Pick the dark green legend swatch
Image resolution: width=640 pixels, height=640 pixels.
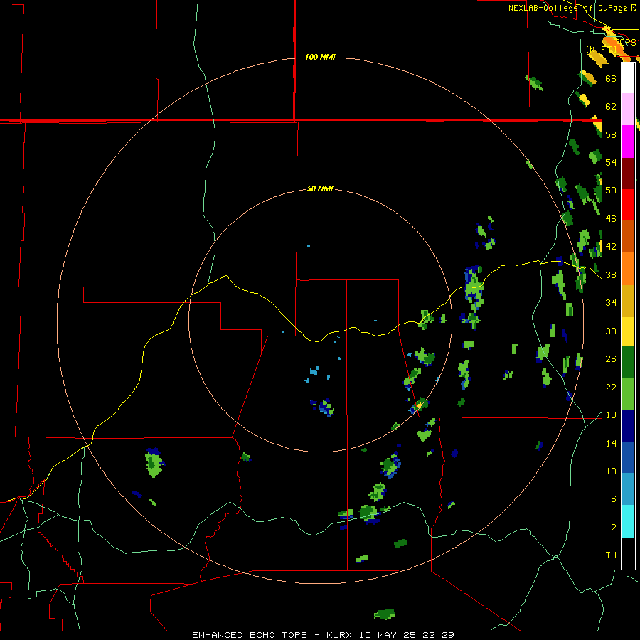(x=628, y=362)
